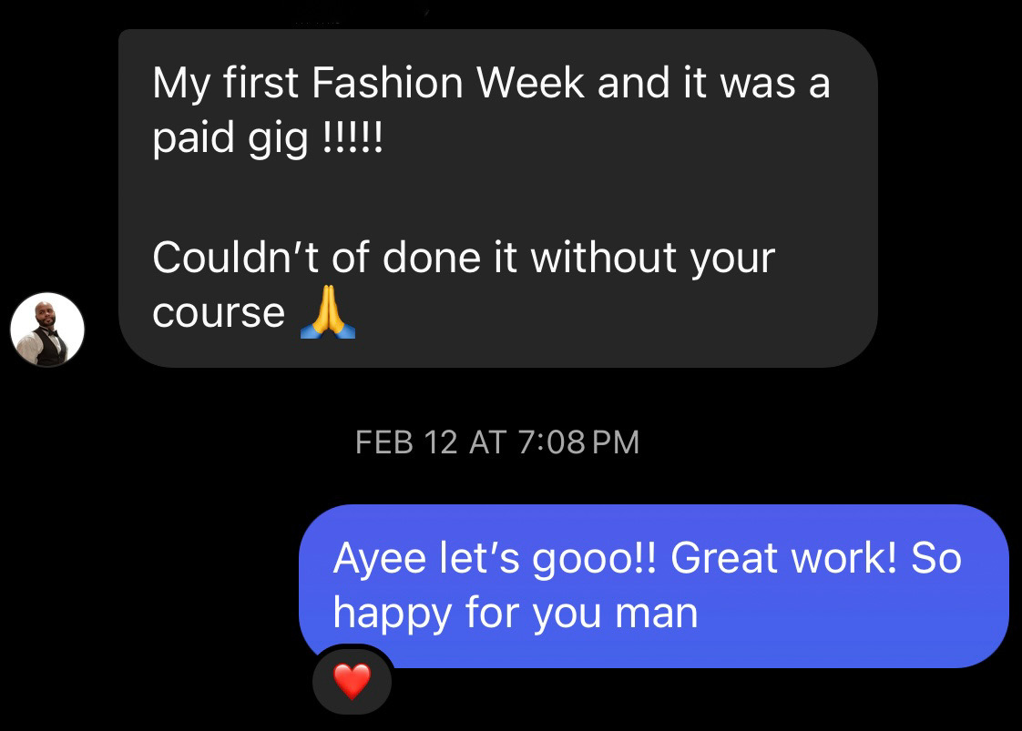Click 'happy for you man' text

pos(516,614)
